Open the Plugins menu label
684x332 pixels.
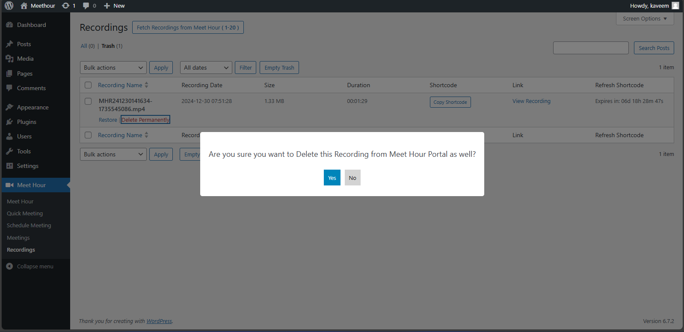pyautogui.click(x=27, y=122)
